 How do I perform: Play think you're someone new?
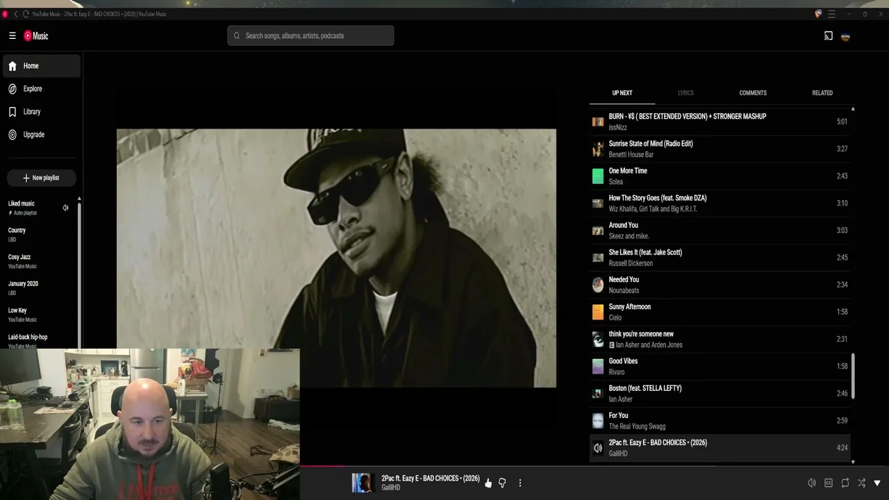(720, 339)
